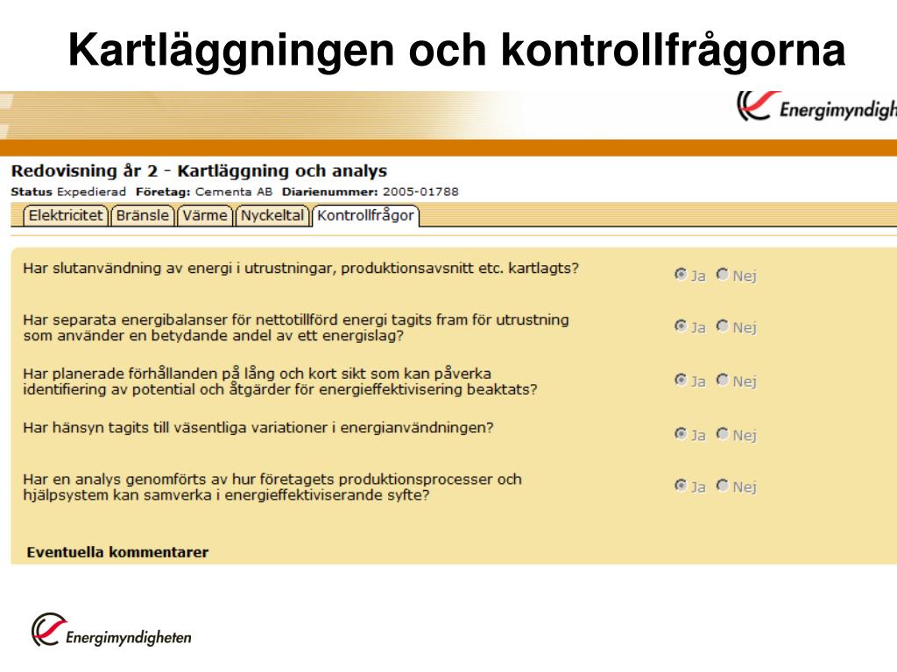Click the Status Expedierad text
This screenshot has width=897, height=672.
click(x=68, y=192)
